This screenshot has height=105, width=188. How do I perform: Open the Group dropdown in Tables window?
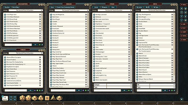tap(26, 53)
